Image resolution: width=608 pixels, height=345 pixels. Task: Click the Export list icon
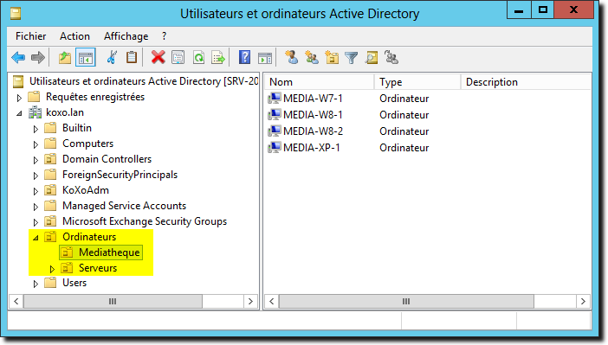218,58
